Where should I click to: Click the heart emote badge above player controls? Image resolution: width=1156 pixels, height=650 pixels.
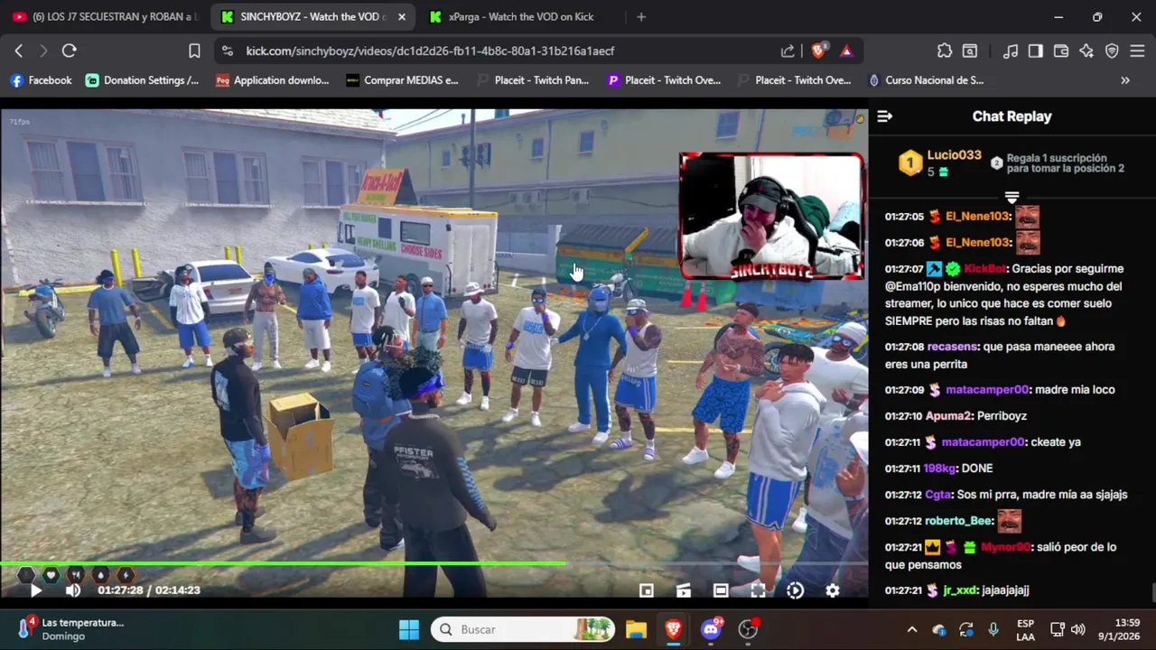tap(51, 575)
